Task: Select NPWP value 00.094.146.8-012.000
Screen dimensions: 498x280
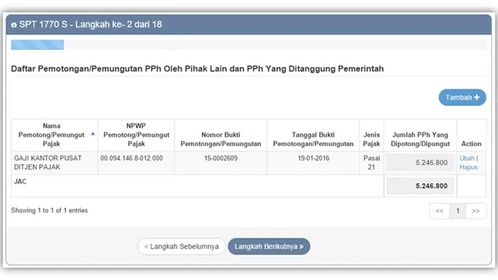Action: click(x=132, y=158)
